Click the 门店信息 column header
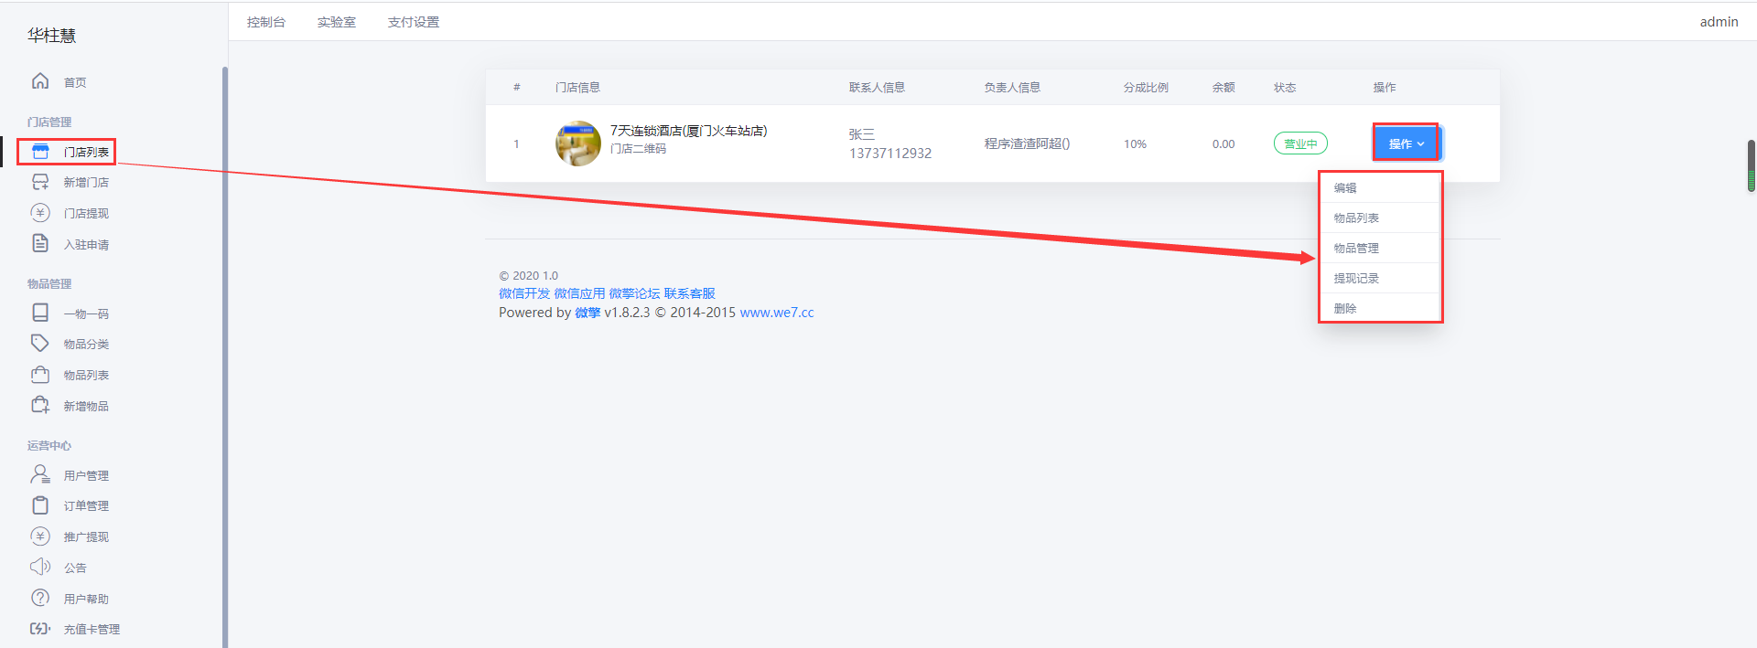Viewport: 1757px width, 648px height. tap(577, 88)
